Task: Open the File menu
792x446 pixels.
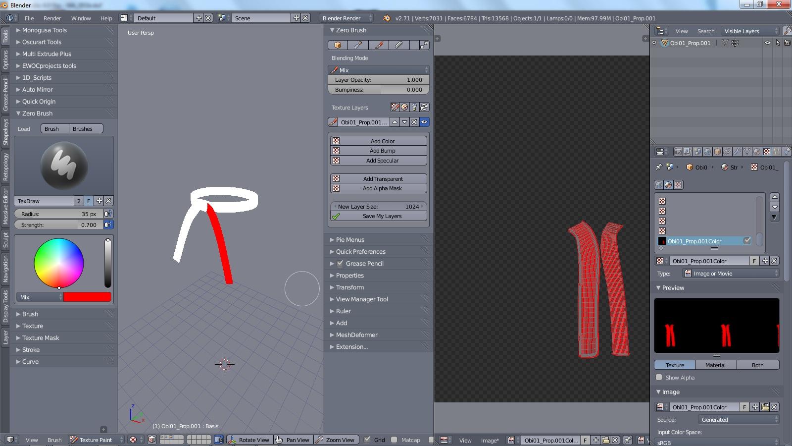Action: click(x=29, y=18)
